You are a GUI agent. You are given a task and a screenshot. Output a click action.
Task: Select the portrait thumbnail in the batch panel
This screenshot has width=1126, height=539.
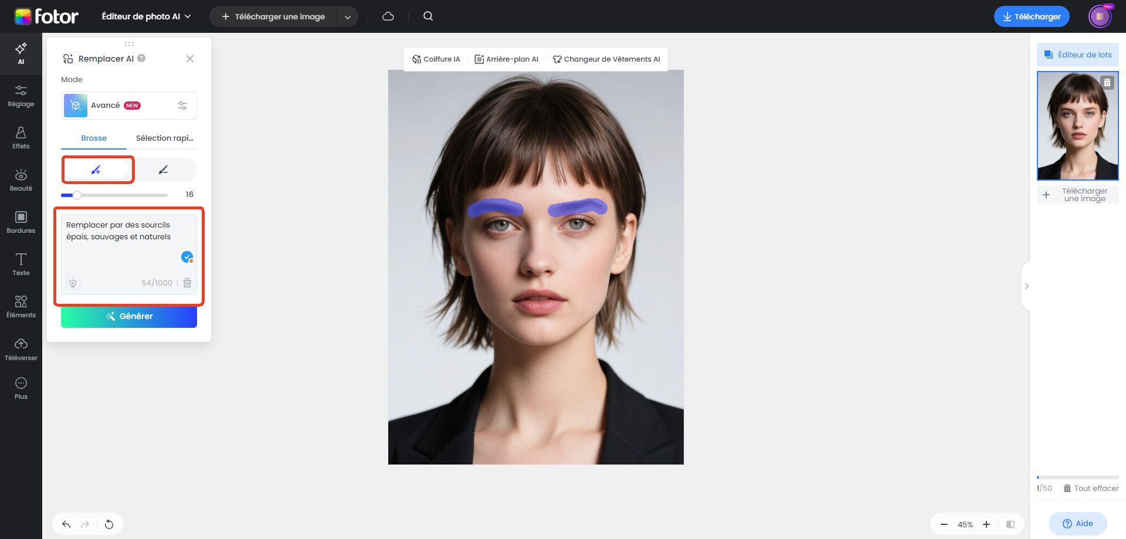click(1077, 126)
